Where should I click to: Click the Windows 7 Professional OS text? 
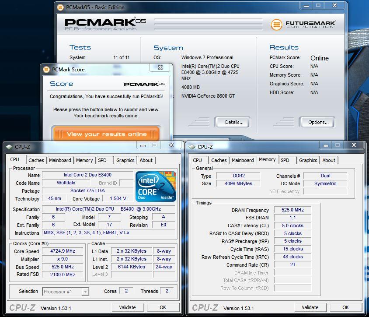click(207, 57)
